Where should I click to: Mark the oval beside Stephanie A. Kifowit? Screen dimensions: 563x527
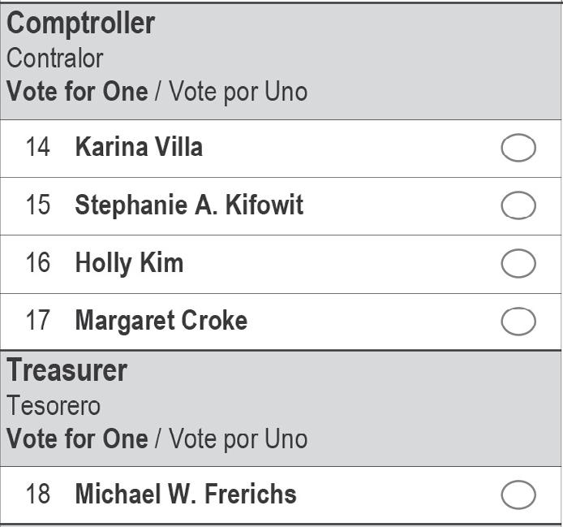click(518, 206)
